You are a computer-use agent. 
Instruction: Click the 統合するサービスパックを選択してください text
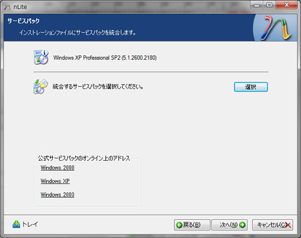point(98,87)
